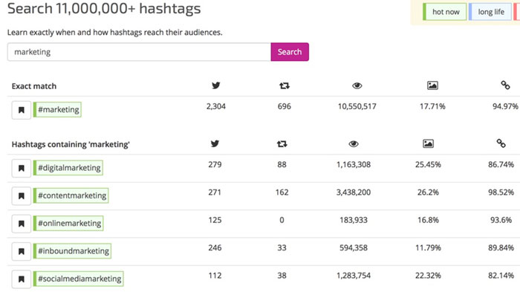Click the 93.6% link percentage
This screenshot has height=292, width=520.
coord(501,220)
